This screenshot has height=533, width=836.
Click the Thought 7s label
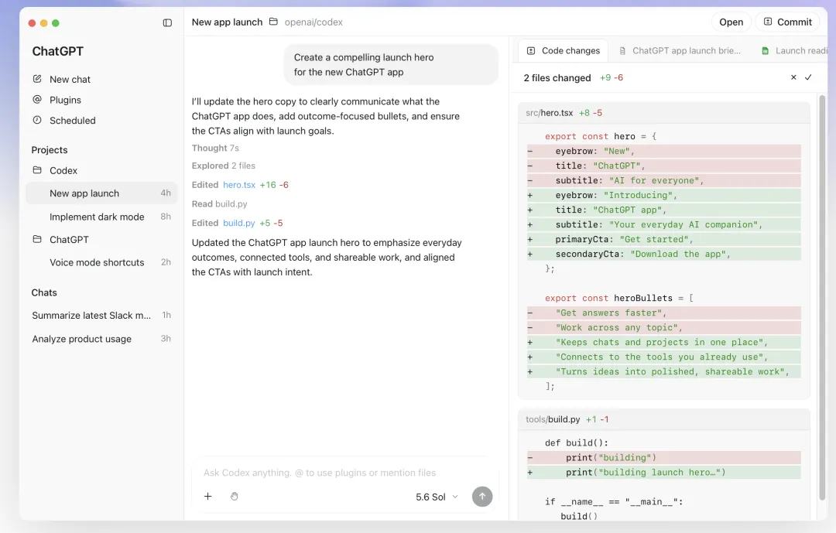[x=215, y=149]
